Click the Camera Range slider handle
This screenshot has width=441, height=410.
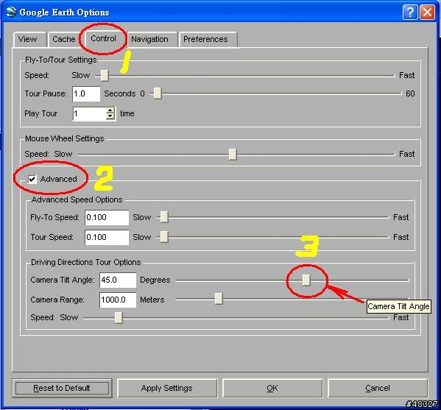(x=219, y=299)
